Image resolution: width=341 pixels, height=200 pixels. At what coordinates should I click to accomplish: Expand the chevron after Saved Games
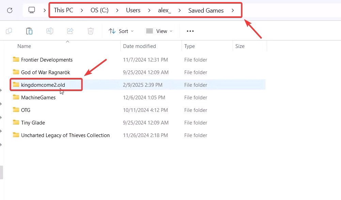pyautogui.click(x=233, y=10)
